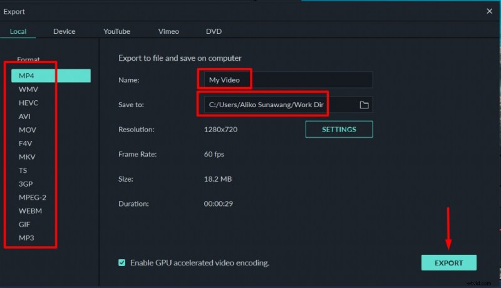Click the 1280x720 resolution value
Screen dimensions: 501x288
tap(220, 130)
